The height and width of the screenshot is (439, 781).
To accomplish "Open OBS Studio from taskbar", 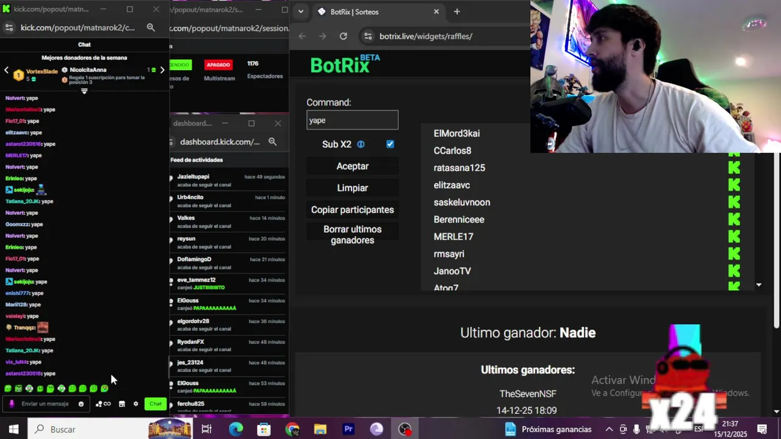I will [x=405, y=429].
